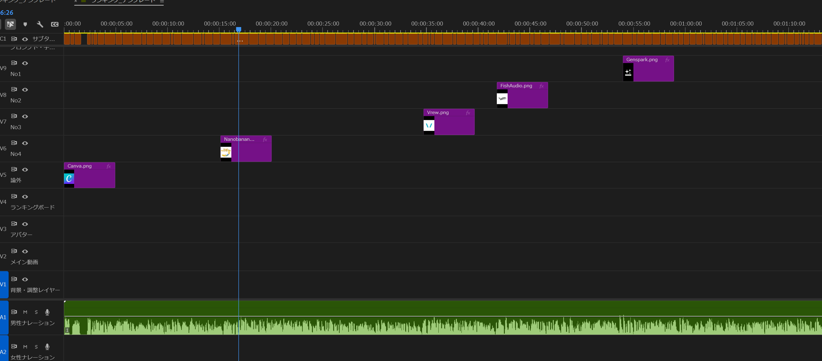Click the blue timecode display
This screenshot has width=822, height=361.
(6, 13)
